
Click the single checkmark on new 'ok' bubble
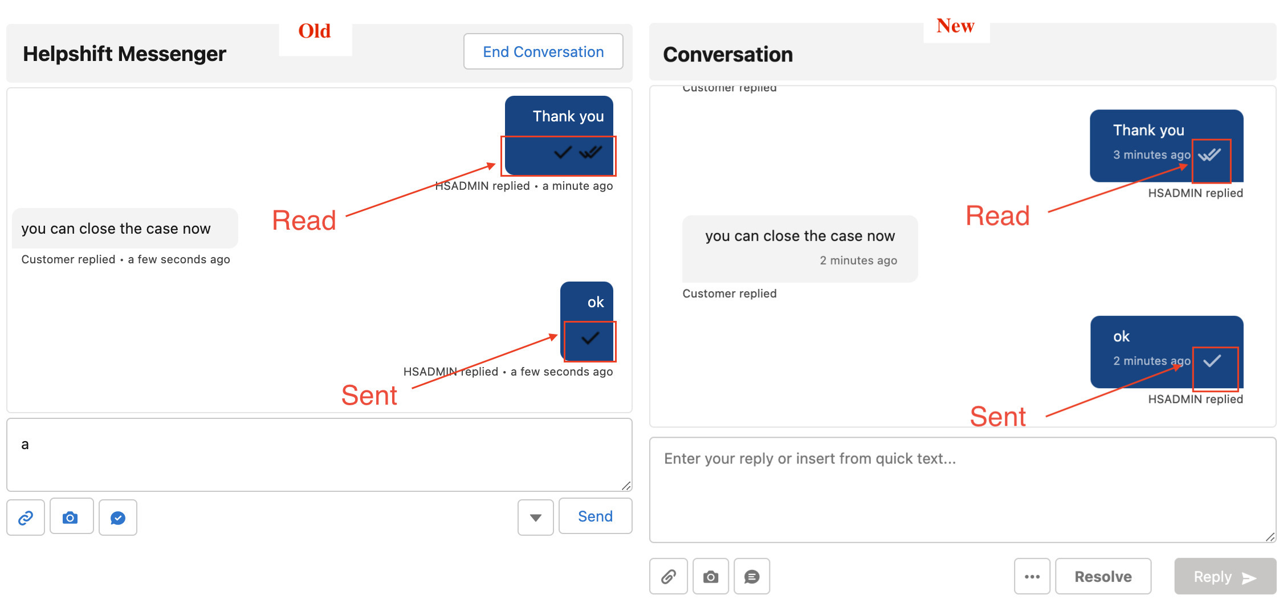1212,361
